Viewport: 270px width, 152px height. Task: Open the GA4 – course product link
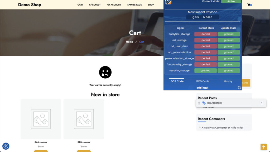point(41,142)
